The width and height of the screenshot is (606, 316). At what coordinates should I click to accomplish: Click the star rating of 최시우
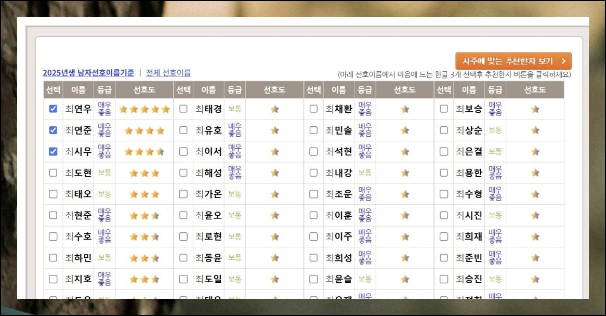point(144,152)
